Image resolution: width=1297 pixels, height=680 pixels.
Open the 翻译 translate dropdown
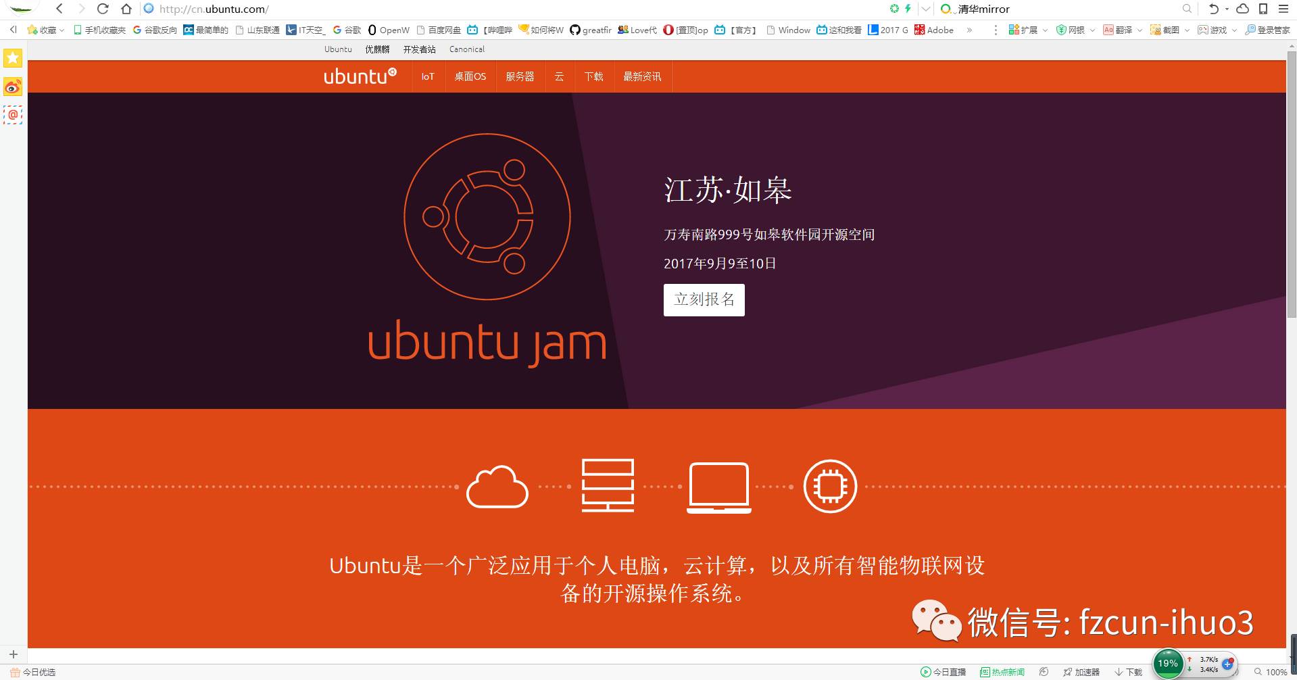click(x=1122, y=30)
